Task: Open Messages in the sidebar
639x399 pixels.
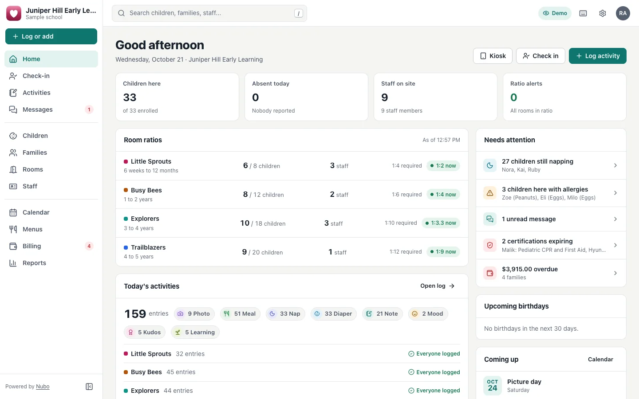Action: pyautogui.click(x=51, y=110)
